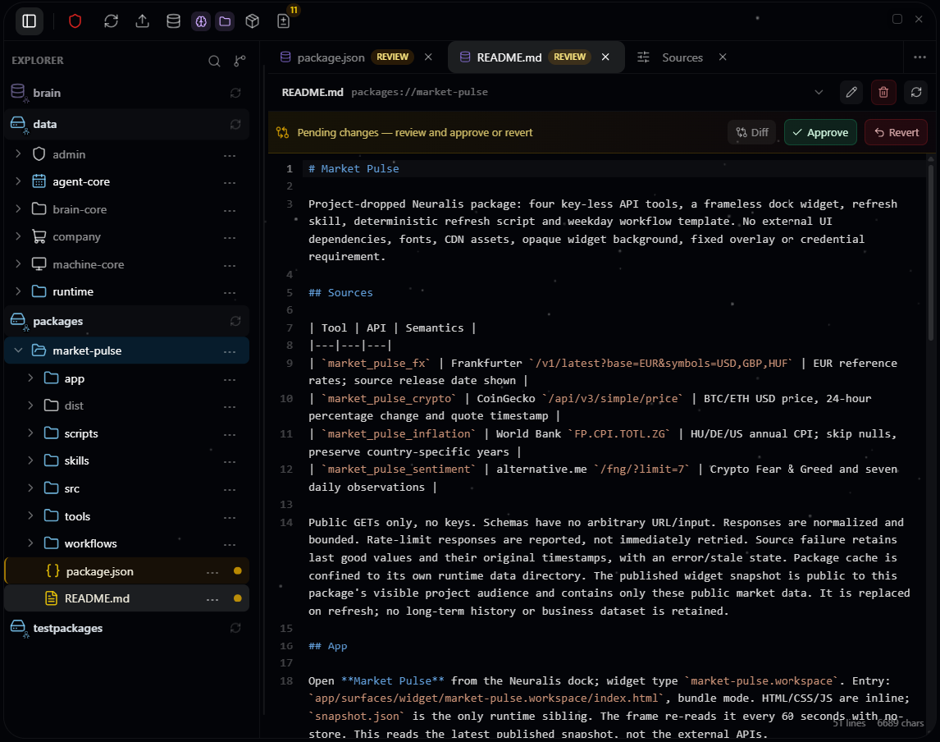Toggle the sidebar panel icon

tap(29, 21)
